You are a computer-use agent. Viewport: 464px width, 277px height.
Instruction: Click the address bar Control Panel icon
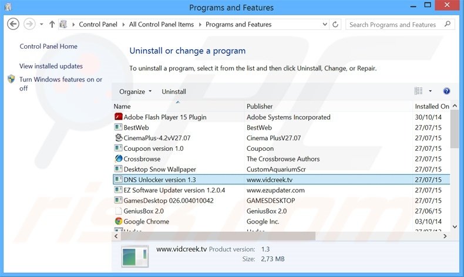(63, 24)
